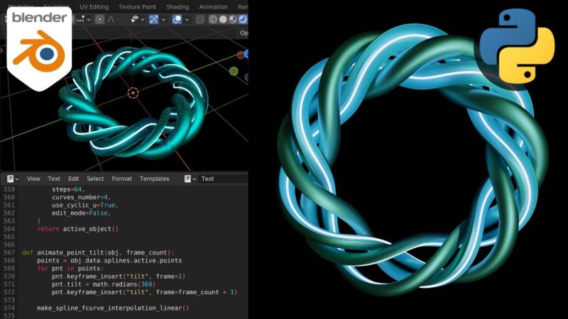This screenshot has width=568, height=319.
Task: Click line 'make_spline_fcurve_interpolation_linear()'
Action: pyautogui.click(x=113, y=308)
